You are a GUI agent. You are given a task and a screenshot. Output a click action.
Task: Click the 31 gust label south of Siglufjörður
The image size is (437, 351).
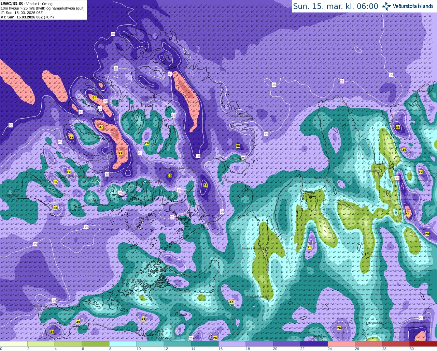[398, 127]
